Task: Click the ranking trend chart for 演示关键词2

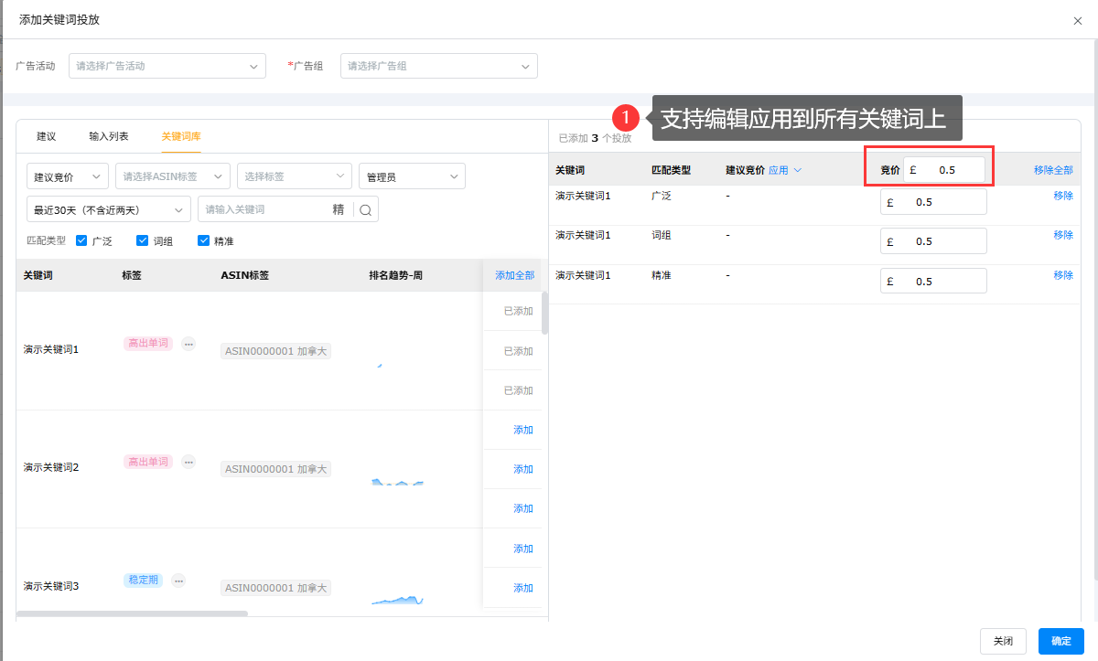Action: click(x=397, y=482)
